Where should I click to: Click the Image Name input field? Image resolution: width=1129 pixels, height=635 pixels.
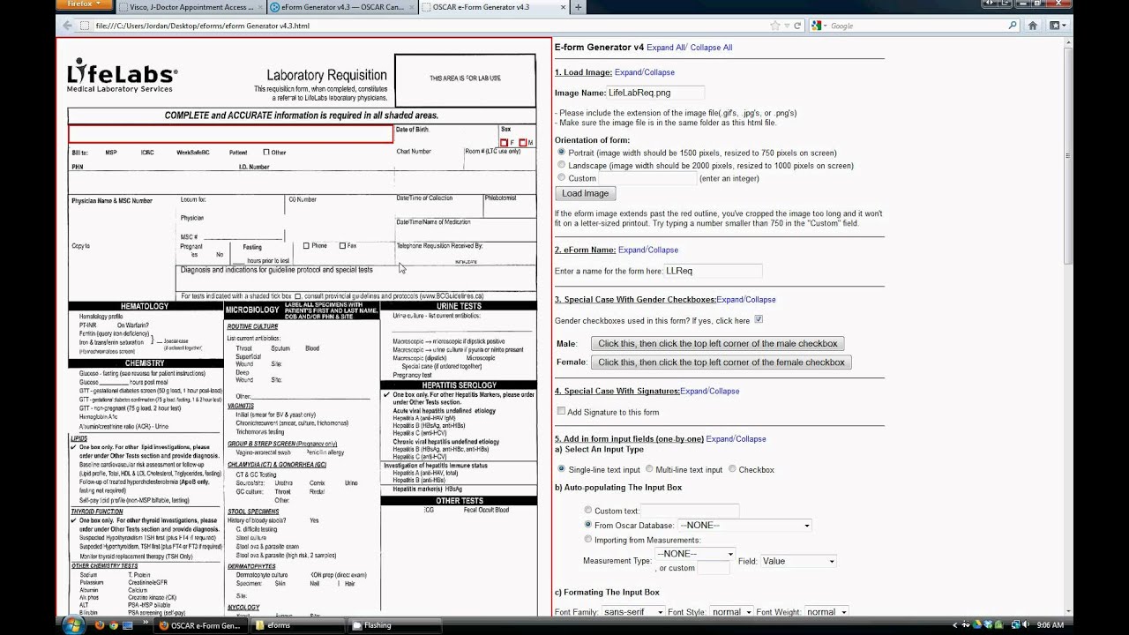pos(656,92)
